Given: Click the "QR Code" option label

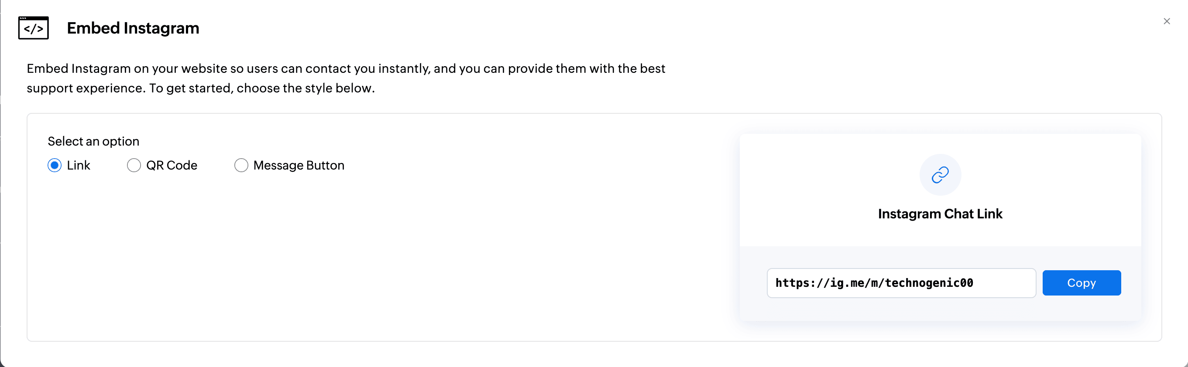Looking at the screenshot, I should pyautogui.click(x=172, y=165).
